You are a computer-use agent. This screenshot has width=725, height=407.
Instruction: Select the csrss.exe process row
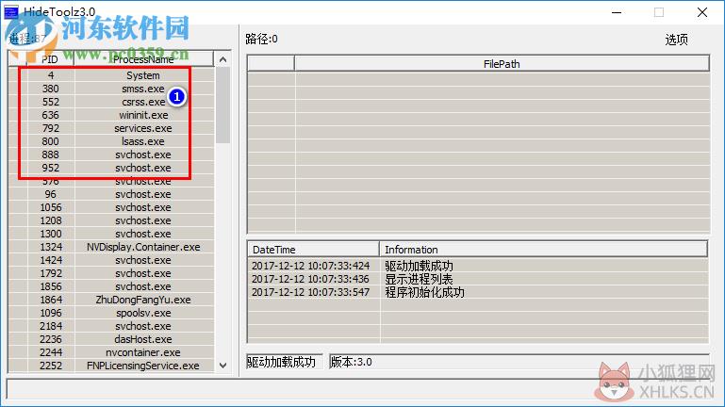point(111,102)
